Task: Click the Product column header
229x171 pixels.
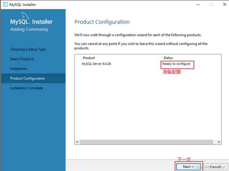Action: (x=121, y=58)
